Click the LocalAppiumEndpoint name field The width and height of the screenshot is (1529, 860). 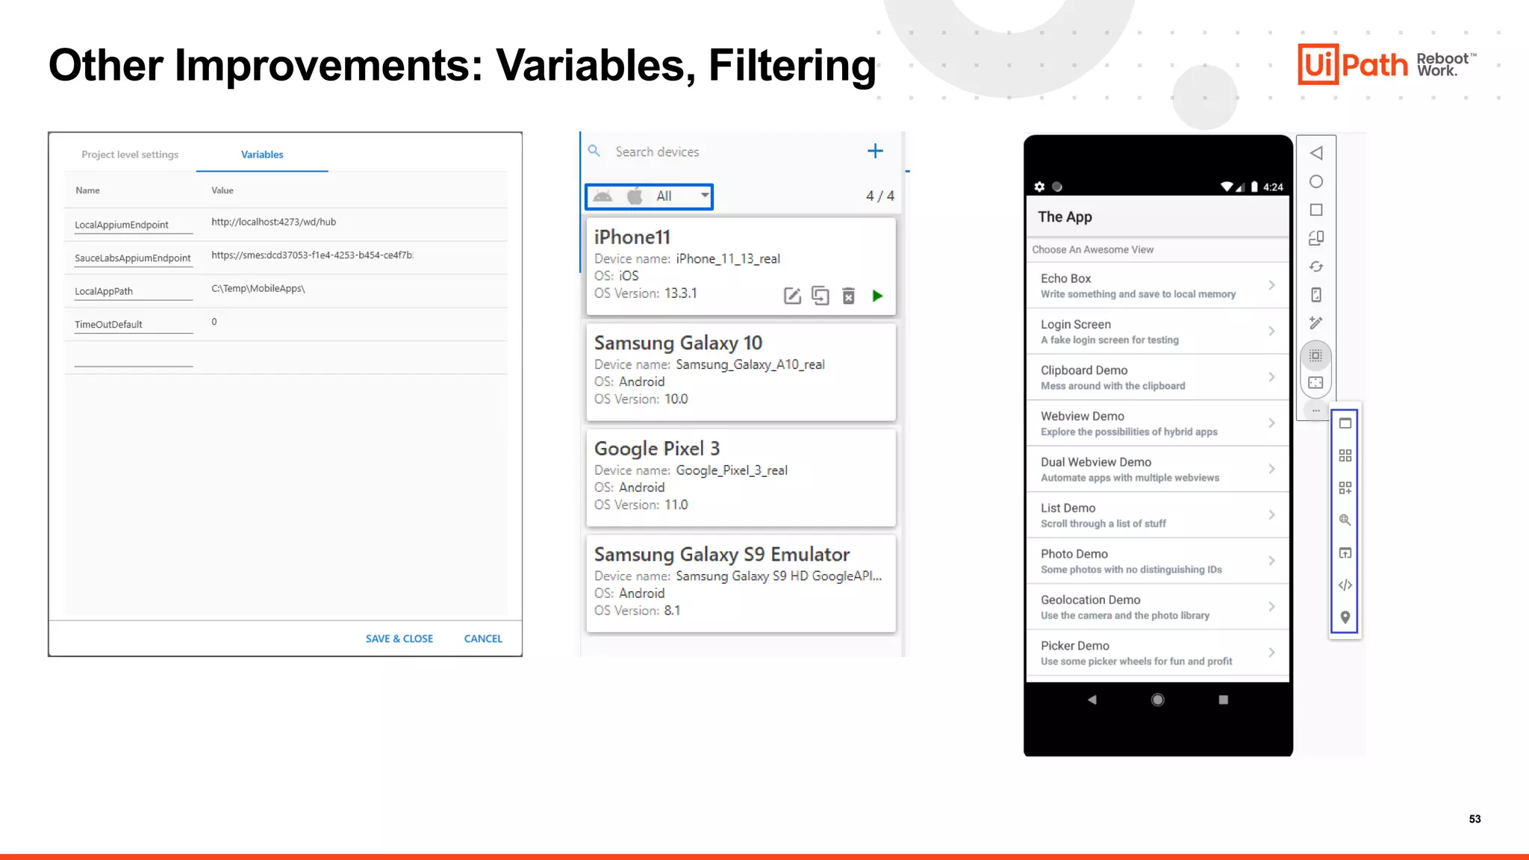click(133, 225)
